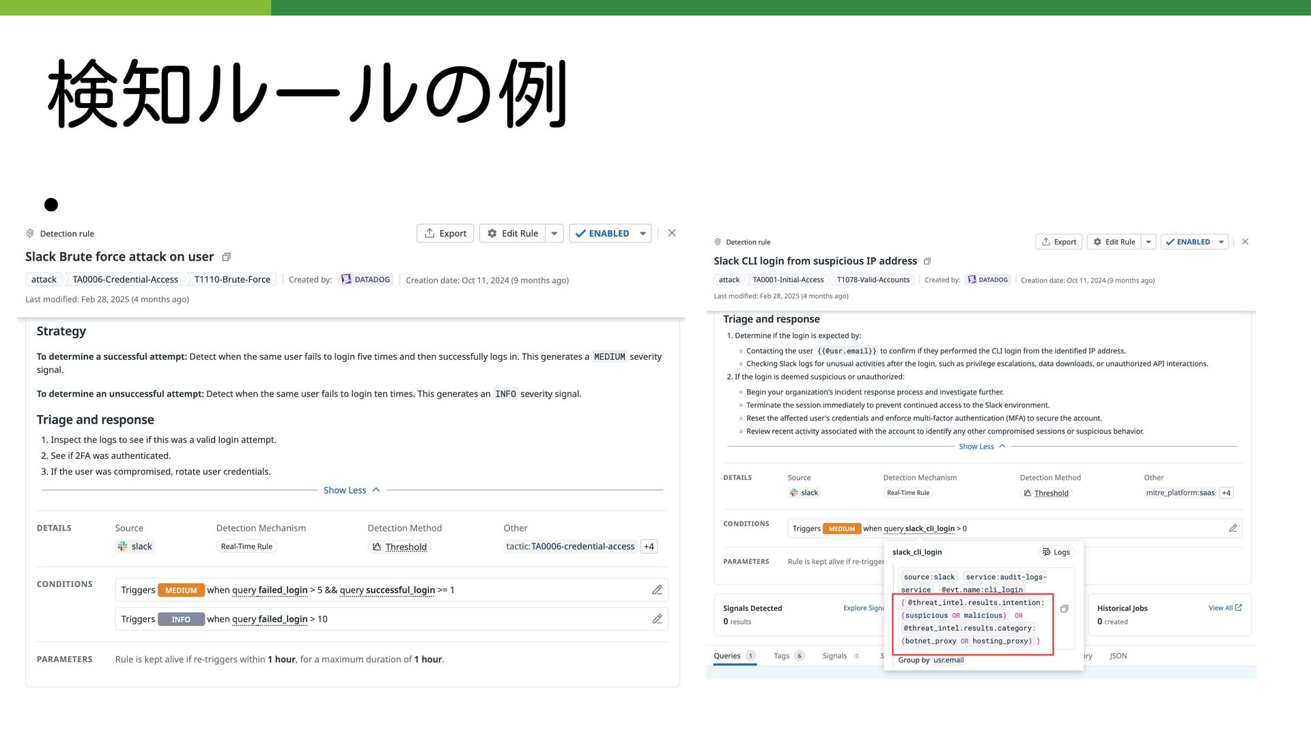Image resolution: width=1311 pixels, height=738 pixels.
Task: Click query slack_cli_login link in condition
Action: [919, 529]
